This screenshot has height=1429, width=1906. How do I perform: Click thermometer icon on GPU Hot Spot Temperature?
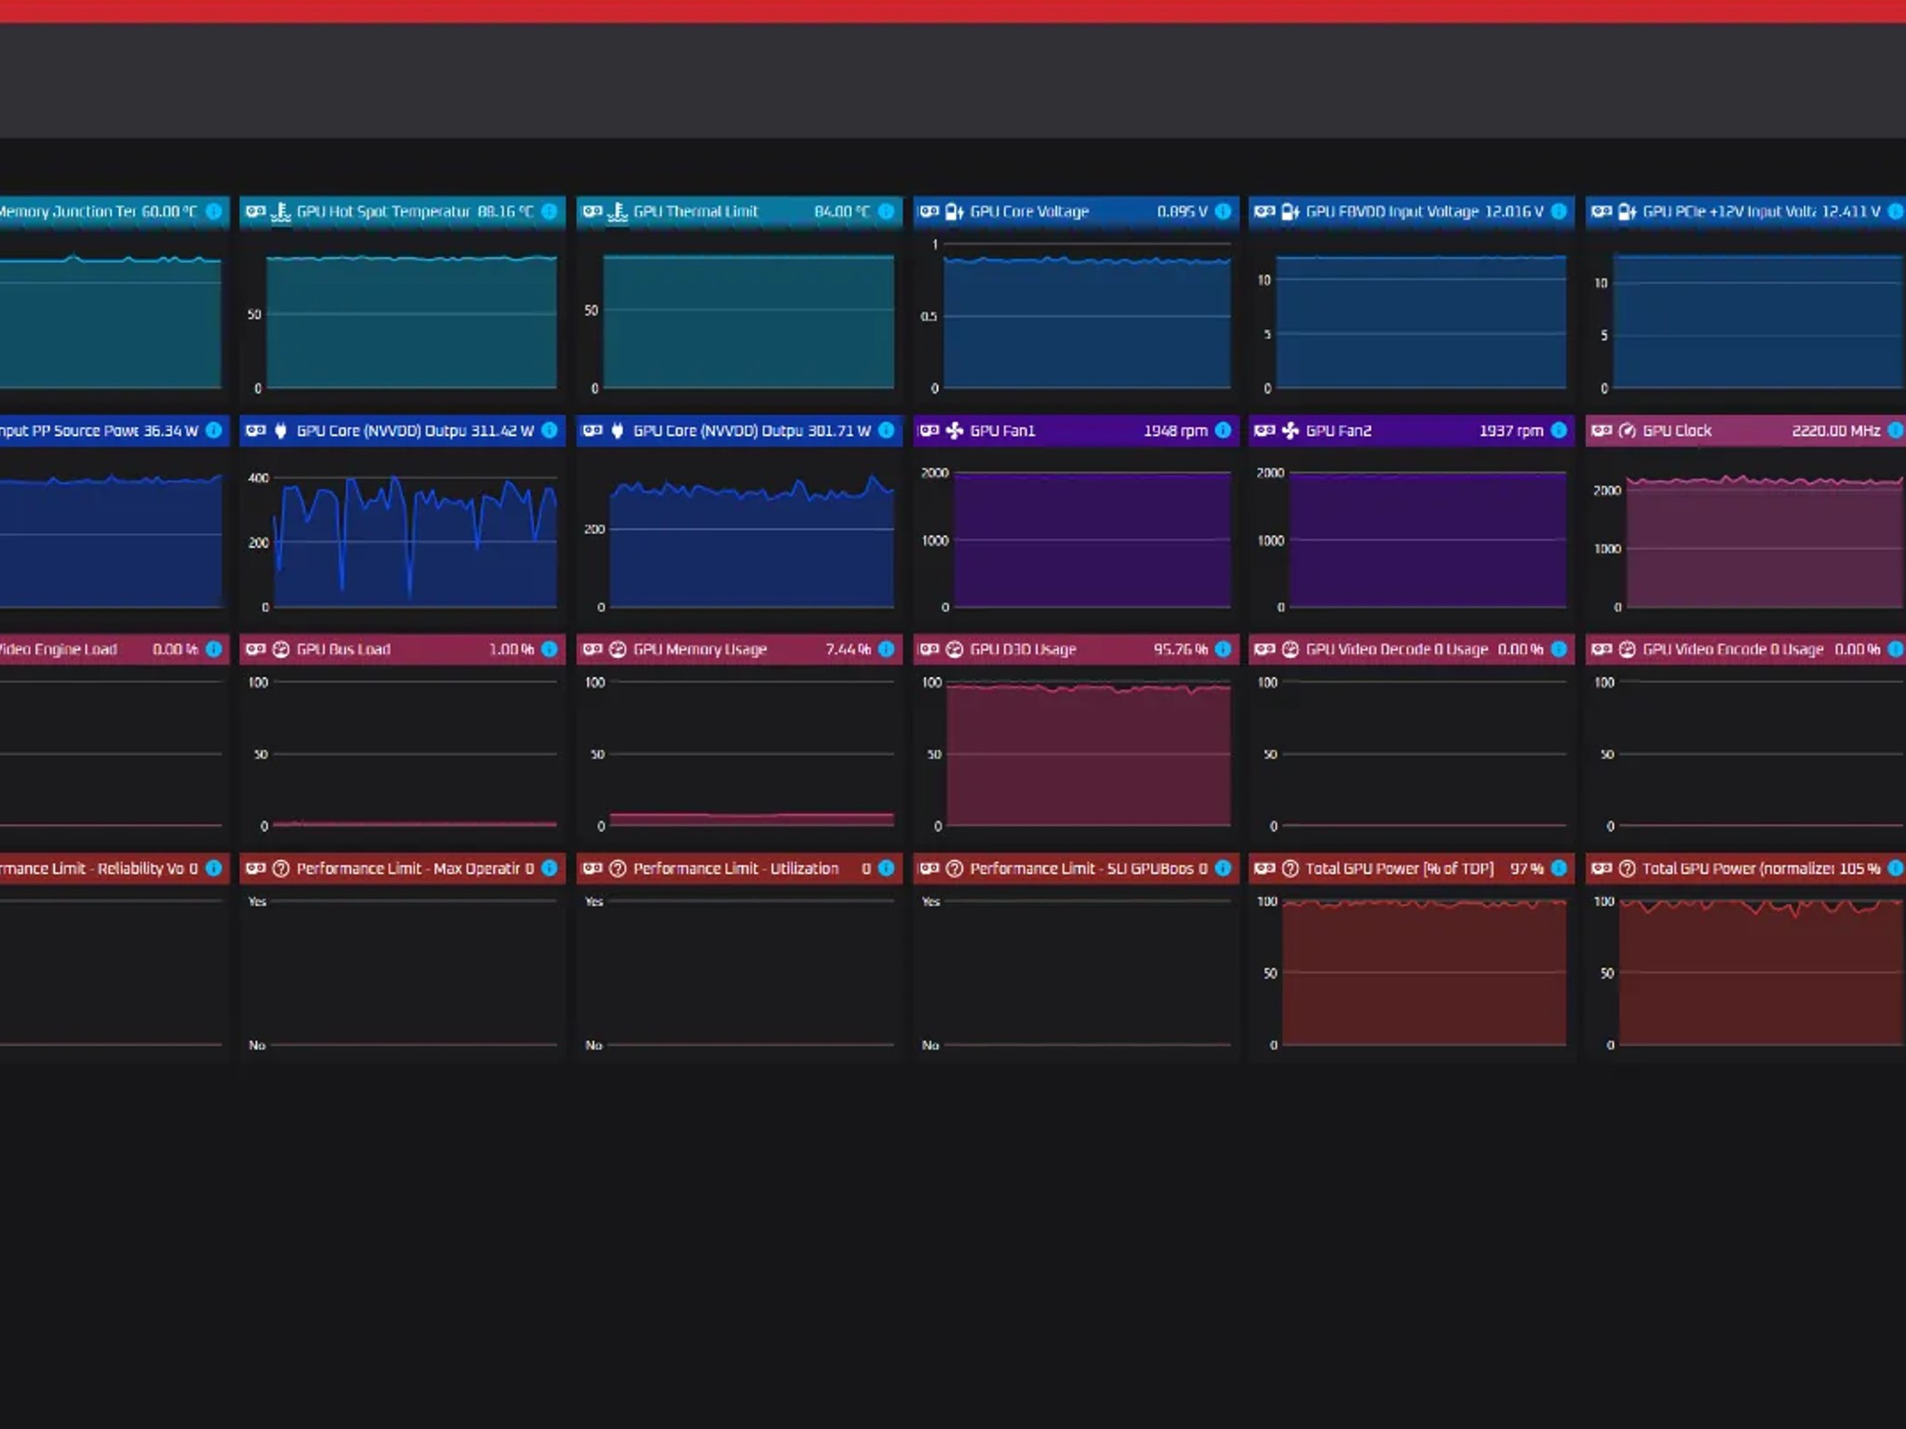(x=280, y=212)
